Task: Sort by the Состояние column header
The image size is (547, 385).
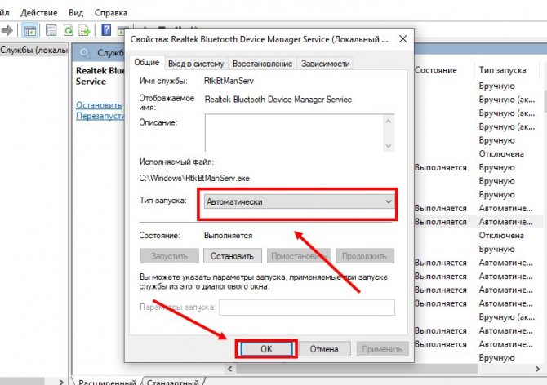Action: pos(436,70)
